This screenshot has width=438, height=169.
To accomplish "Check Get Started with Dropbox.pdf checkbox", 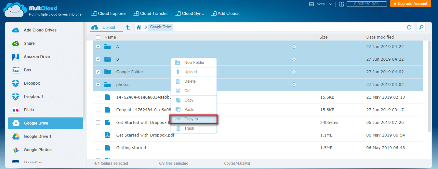I will coord(98,135).
